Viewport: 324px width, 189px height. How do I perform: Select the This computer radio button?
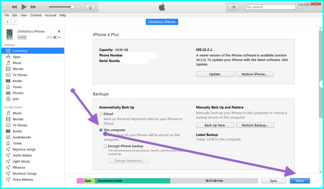point(101,130)
